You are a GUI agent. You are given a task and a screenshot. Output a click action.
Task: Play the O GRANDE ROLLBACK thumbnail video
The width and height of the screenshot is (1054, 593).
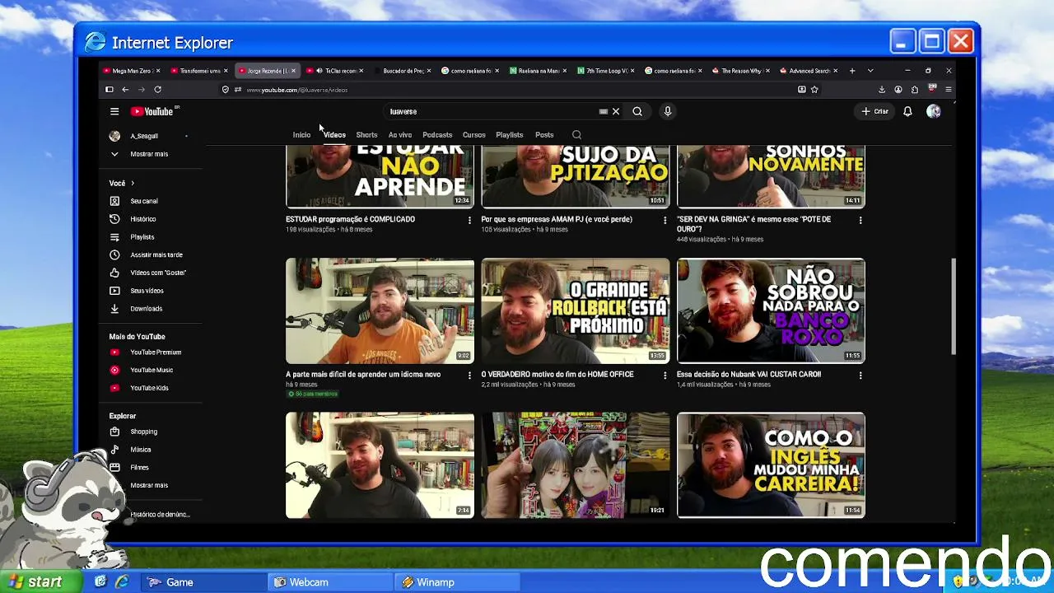[576, 311]
